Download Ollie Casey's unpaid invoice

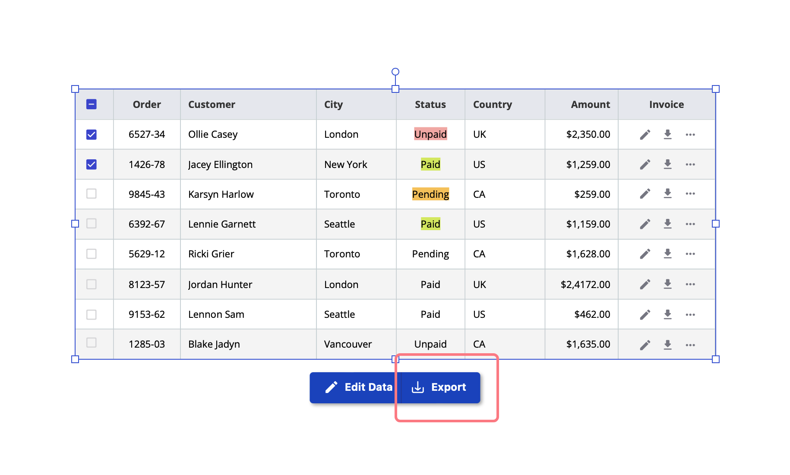[x=667, y=134]
